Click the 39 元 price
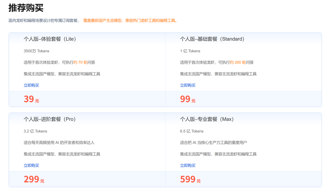The image size is (329, 194). 31,99
